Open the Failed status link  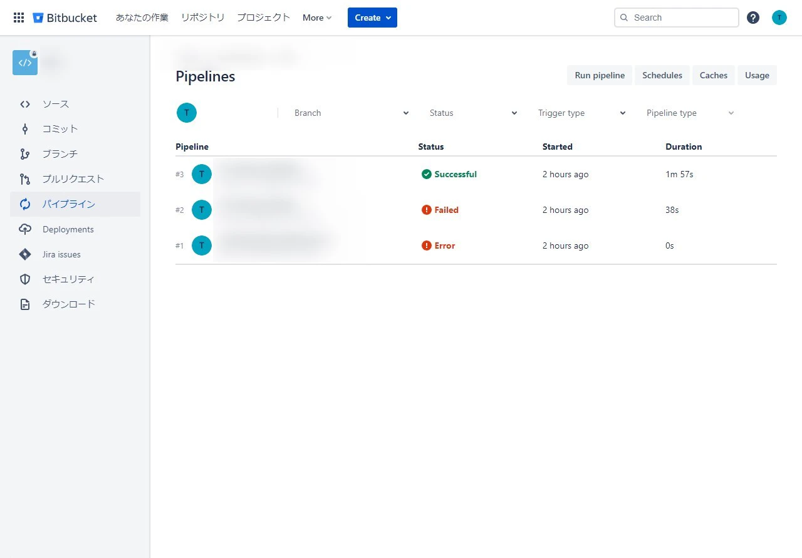pos(447,210)
